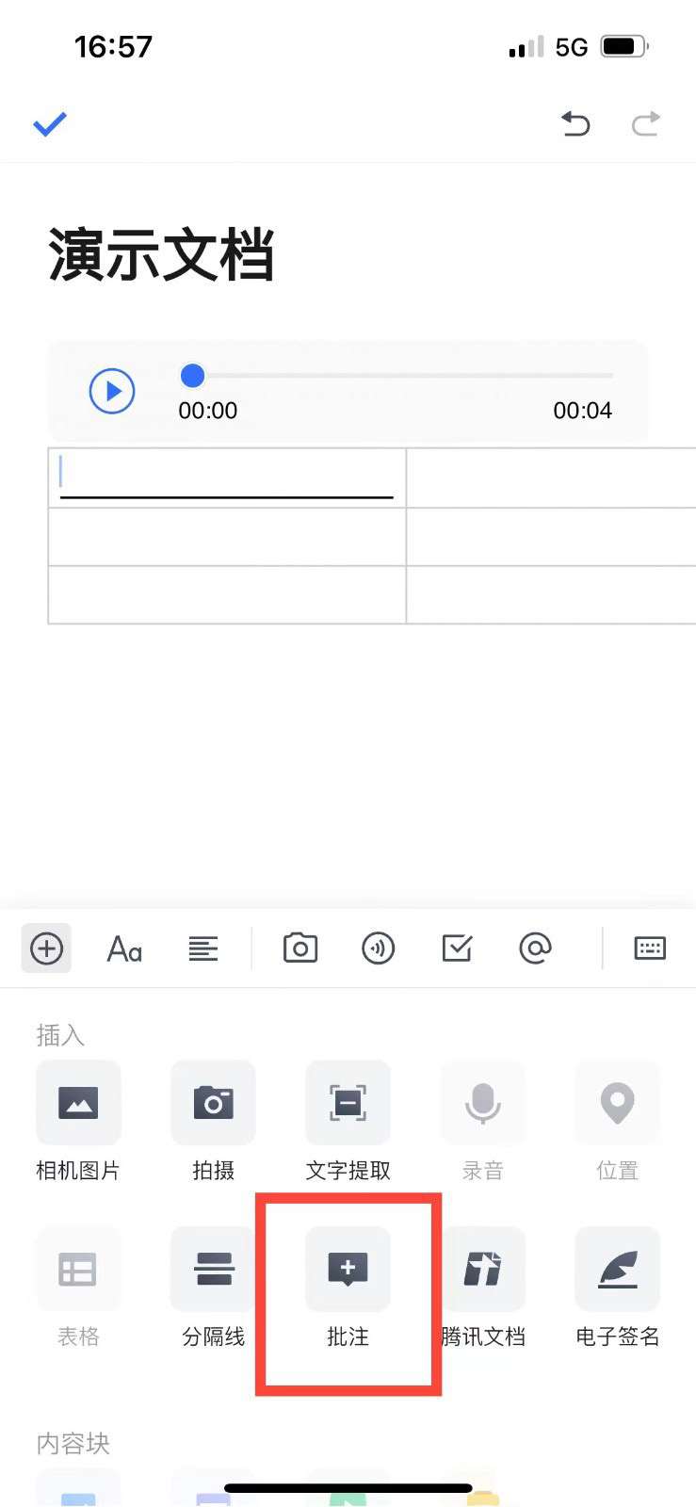696x1507 pixels.
Task: Switch to the keyboard
Action: [650, 948]
